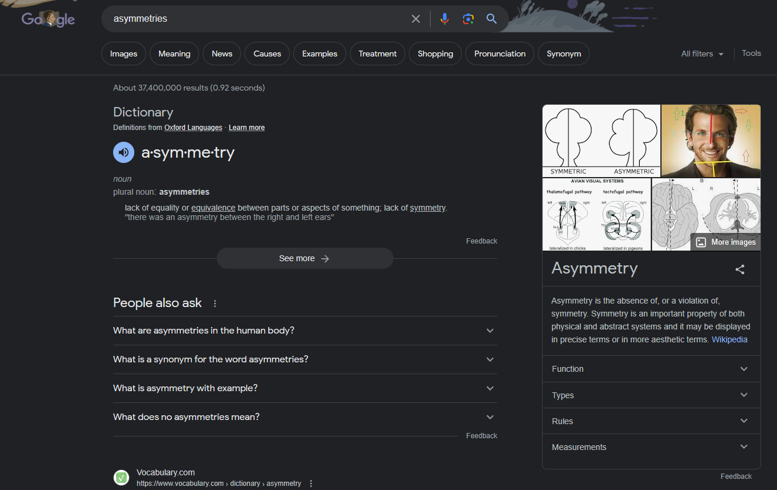
Task: Switch to News results
Action: click(x=222, y=54)
